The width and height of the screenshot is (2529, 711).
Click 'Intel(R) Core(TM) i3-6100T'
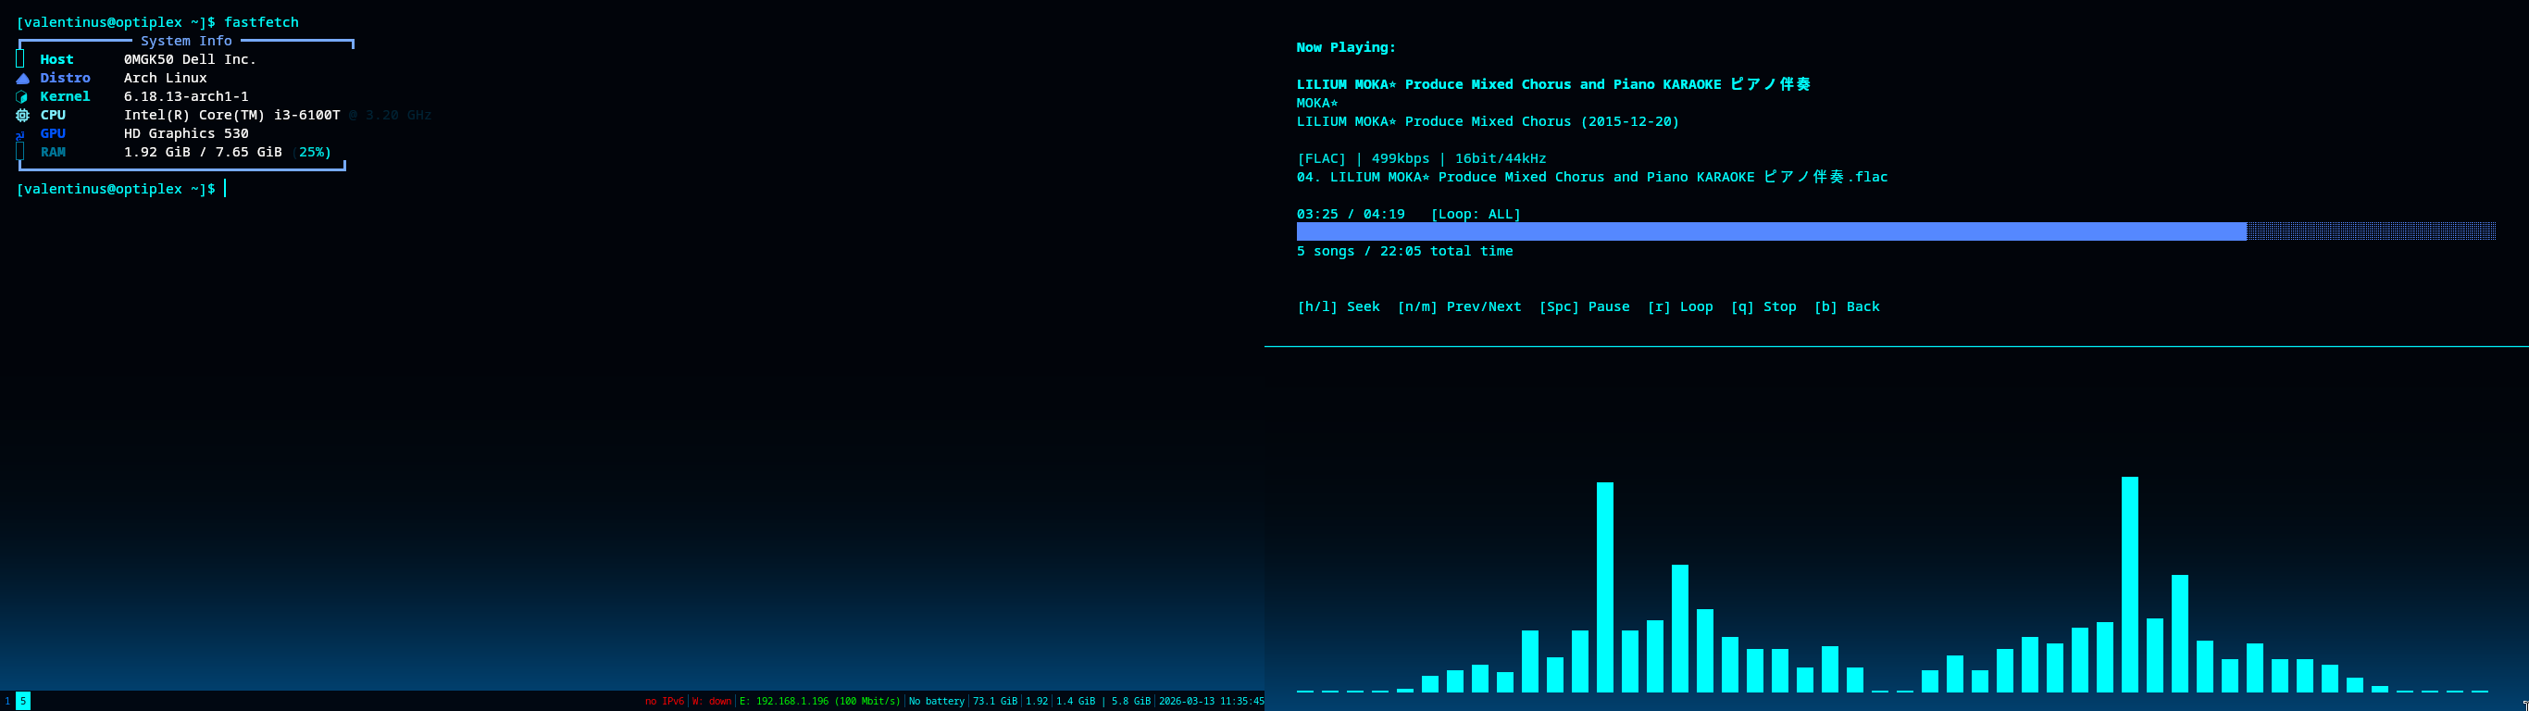[x=231, y=116]
